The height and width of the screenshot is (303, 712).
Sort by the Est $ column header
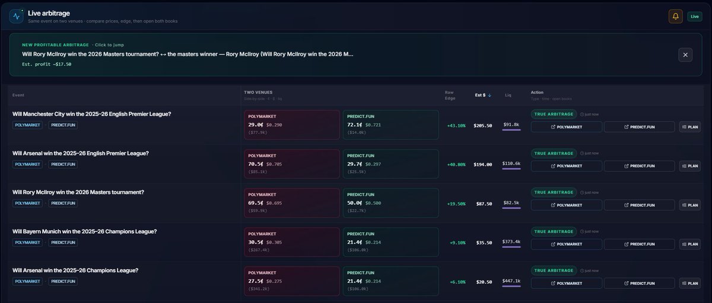pos(483,95)
